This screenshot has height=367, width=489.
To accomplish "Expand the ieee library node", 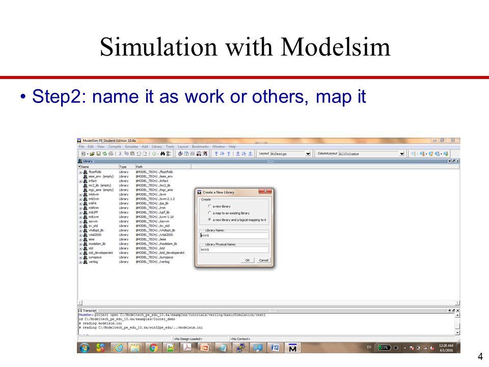I will tap(80, 240).
